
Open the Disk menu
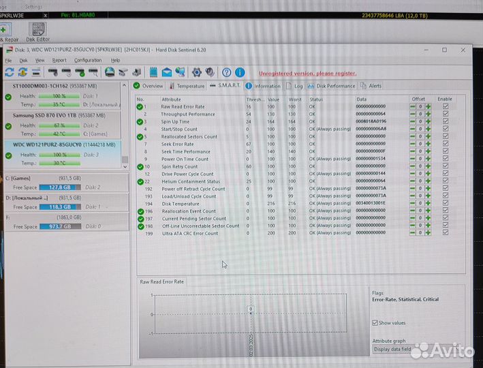coord(23,61)
